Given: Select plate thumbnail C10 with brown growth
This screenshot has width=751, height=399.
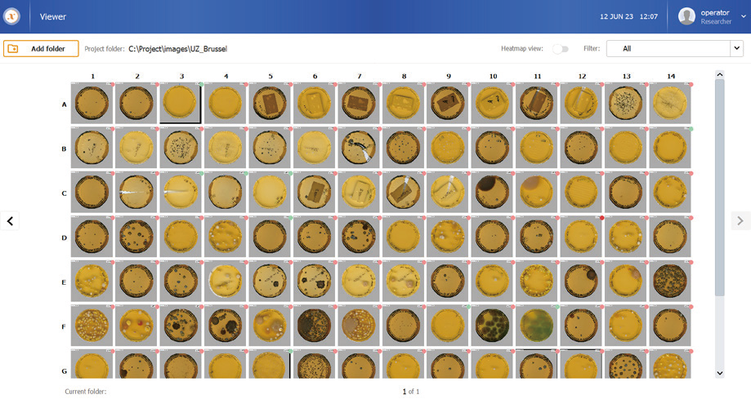Looking at the screenshot, I should click(x=493, y=193).
